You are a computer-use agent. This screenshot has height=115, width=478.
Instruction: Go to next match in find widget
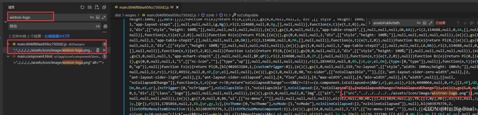pyautogui.click(x=465, y=23)
